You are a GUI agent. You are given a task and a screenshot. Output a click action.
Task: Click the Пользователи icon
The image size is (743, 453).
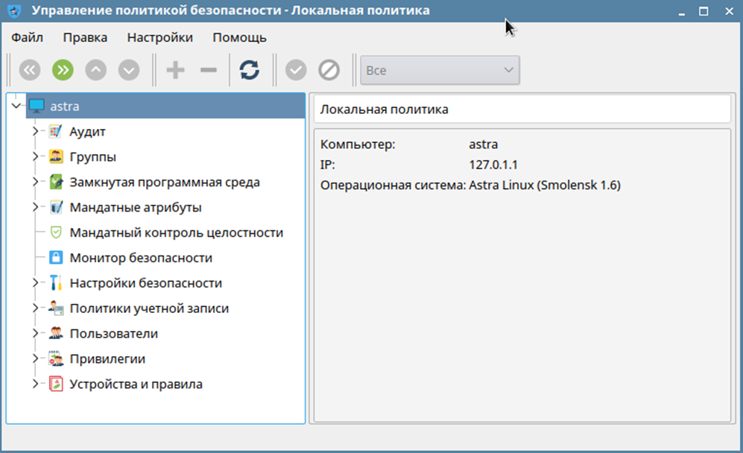click(x=55, y=333)
